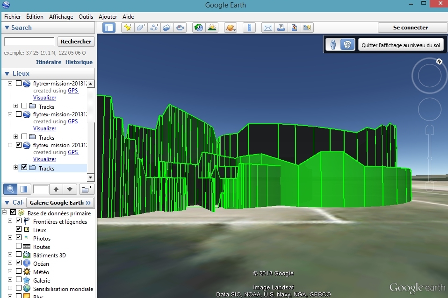
Task: Click the Rechercher button
Action: pyautogui.click(x=76, y=42)
